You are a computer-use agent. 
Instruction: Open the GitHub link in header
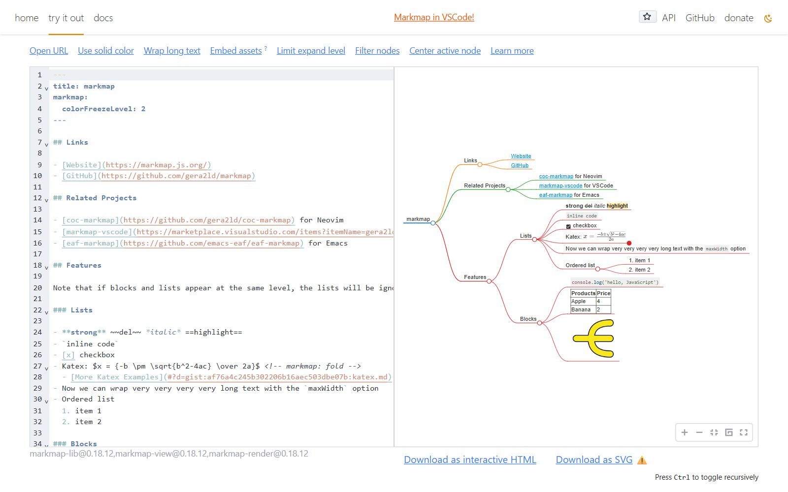click(x=700, y=18)
